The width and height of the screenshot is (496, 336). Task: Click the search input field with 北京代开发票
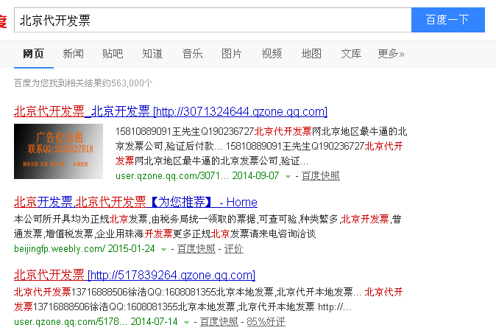click(213, 21)
